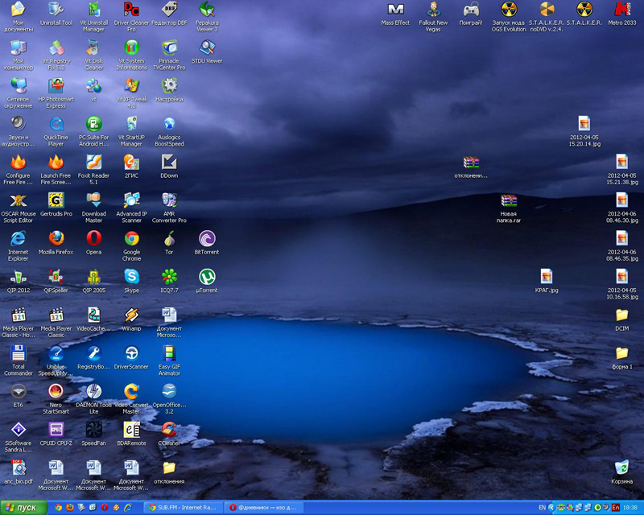Open Skype from the desktop

tap(132, 281)
